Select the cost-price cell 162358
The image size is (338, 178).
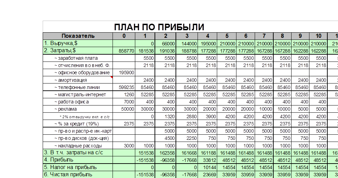coord(166,153)
